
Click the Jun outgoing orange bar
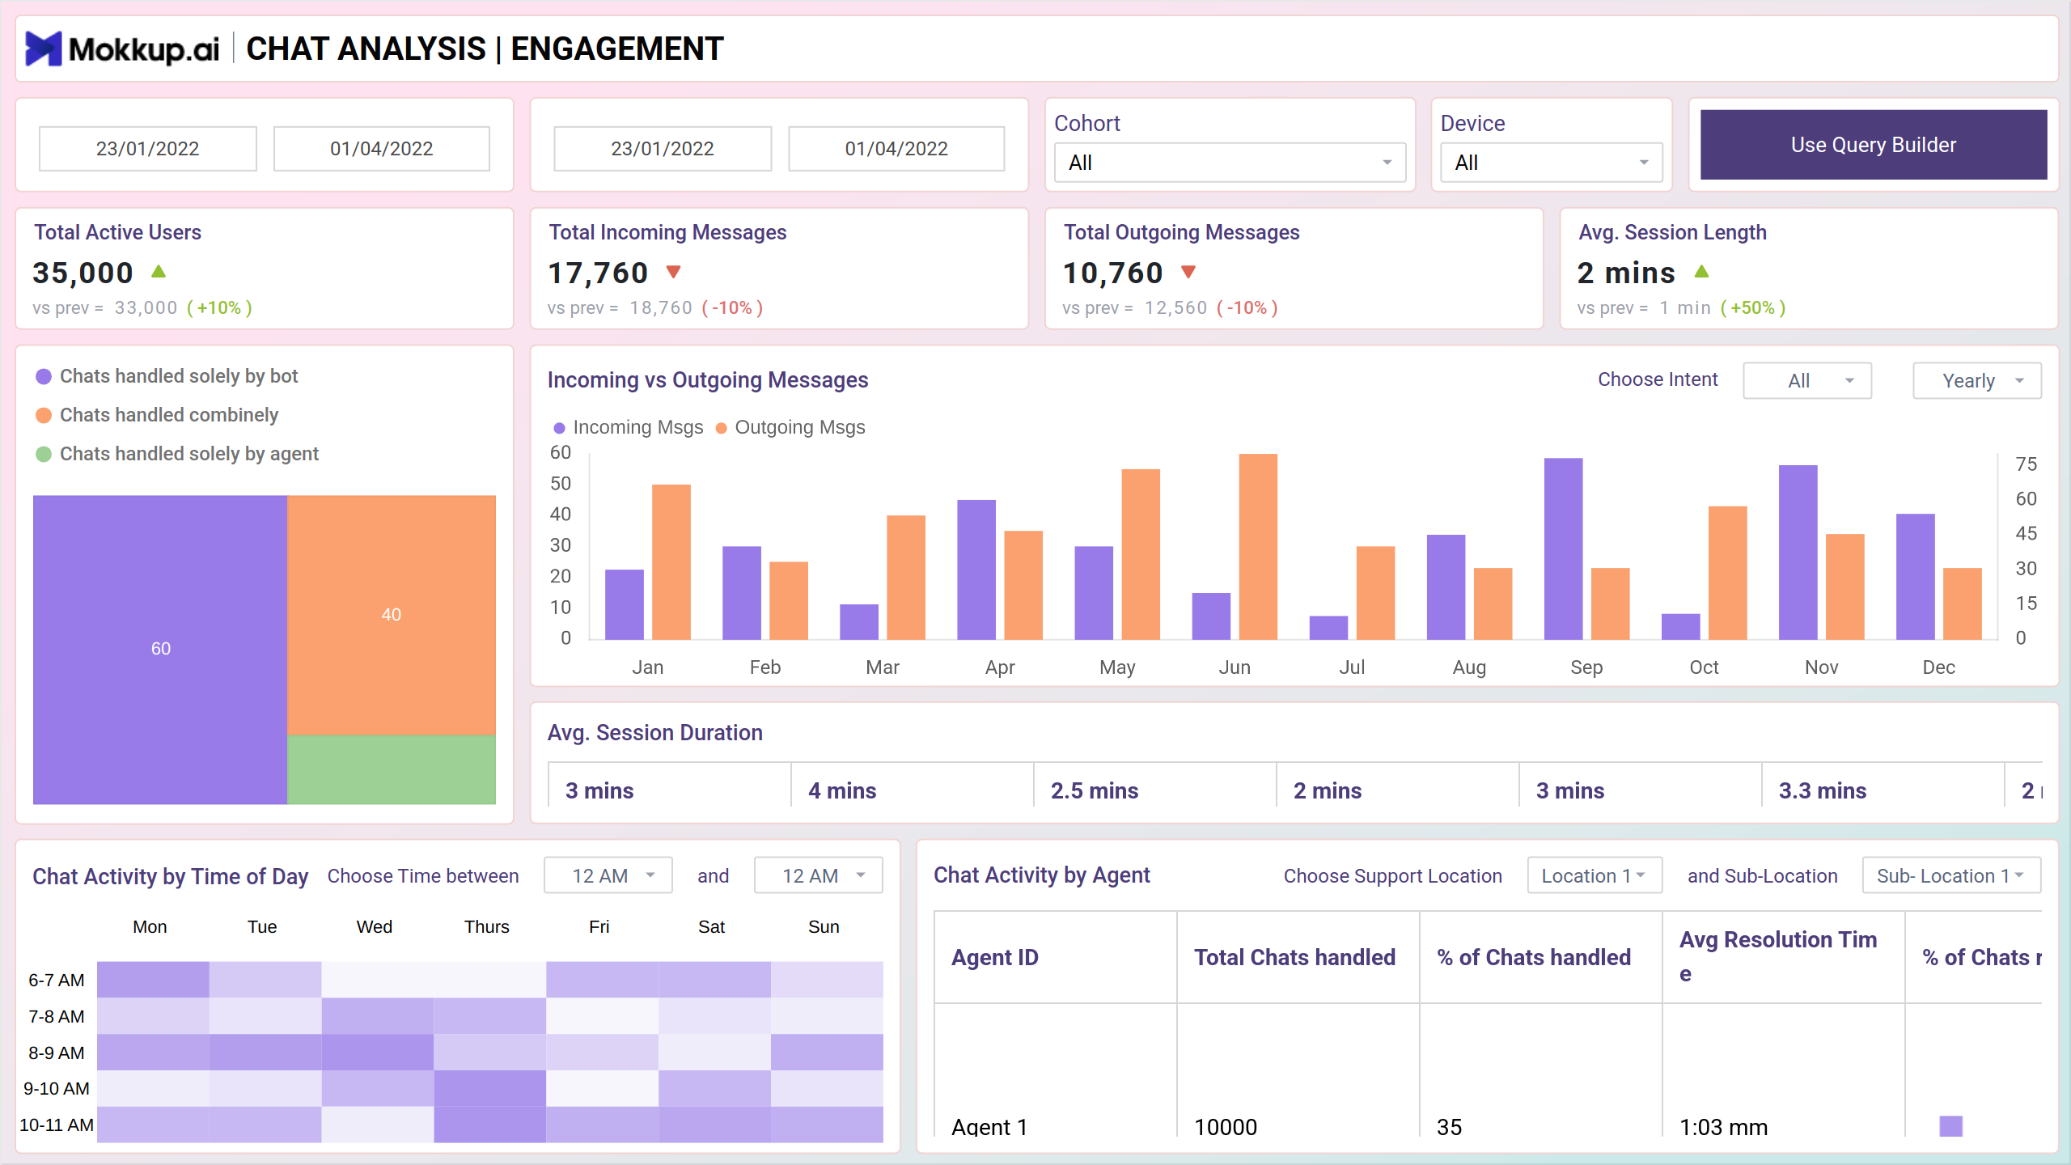(x=1258, y=547)
